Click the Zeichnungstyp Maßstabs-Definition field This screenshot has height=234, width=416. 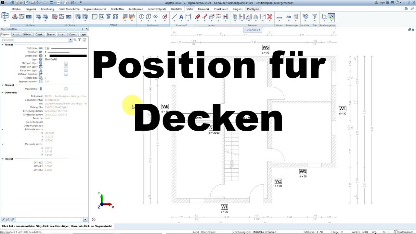point(264,232)
